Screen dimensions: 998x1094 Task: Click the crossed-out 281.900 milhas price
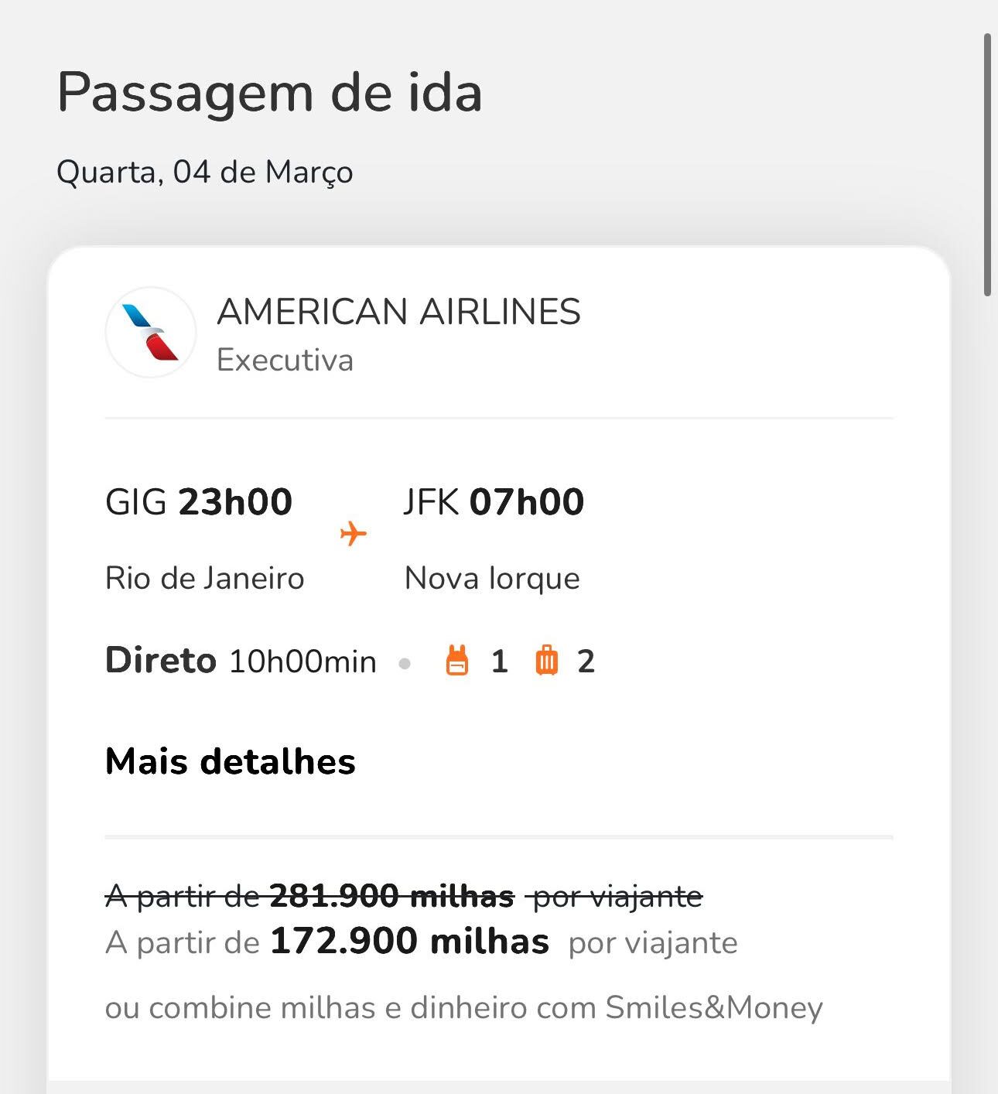point(391,896)
